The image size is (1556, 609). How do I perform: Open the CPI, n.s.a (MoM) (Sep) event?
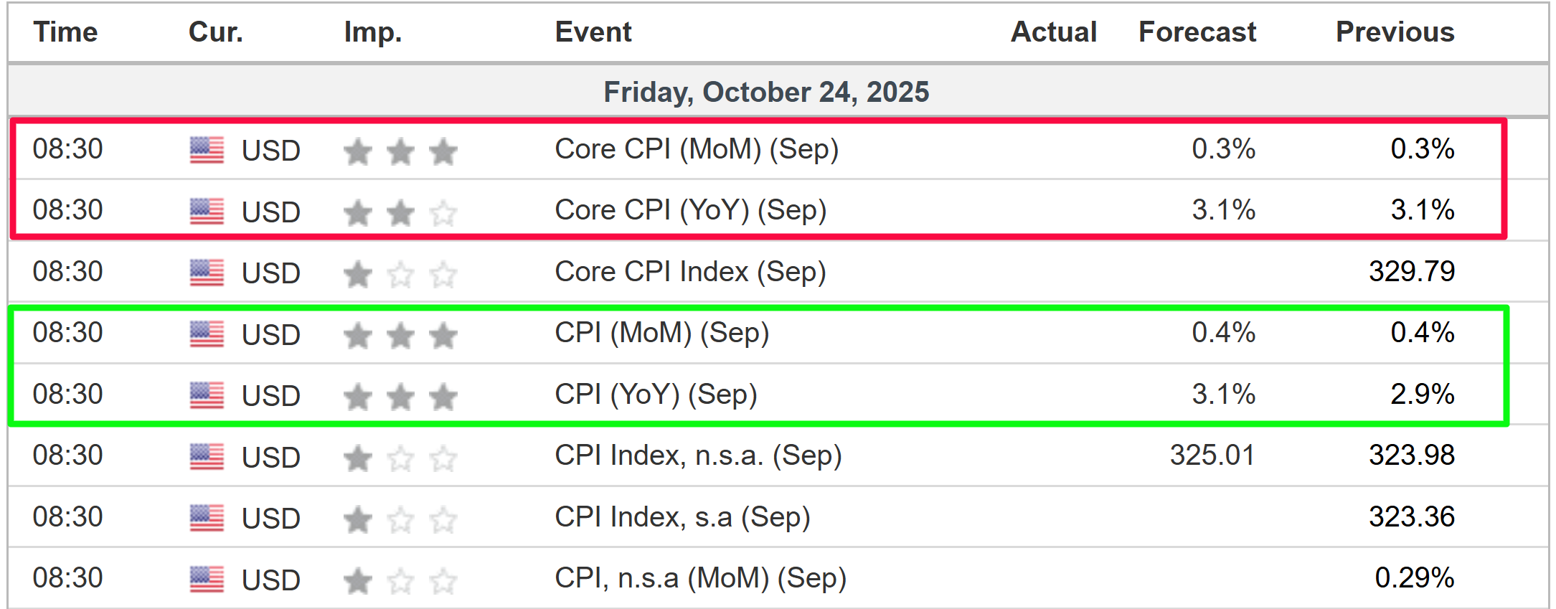(700, 578)
